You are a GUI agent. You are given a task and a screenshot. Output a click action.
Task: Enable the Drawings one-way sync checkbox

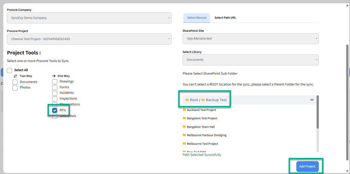55,81
